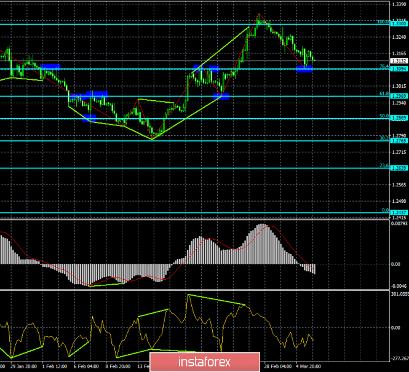Viewport: 409px width, 372px height.
Task: Click the 1.2490 price scale value
Action: [x=399, y=201]
